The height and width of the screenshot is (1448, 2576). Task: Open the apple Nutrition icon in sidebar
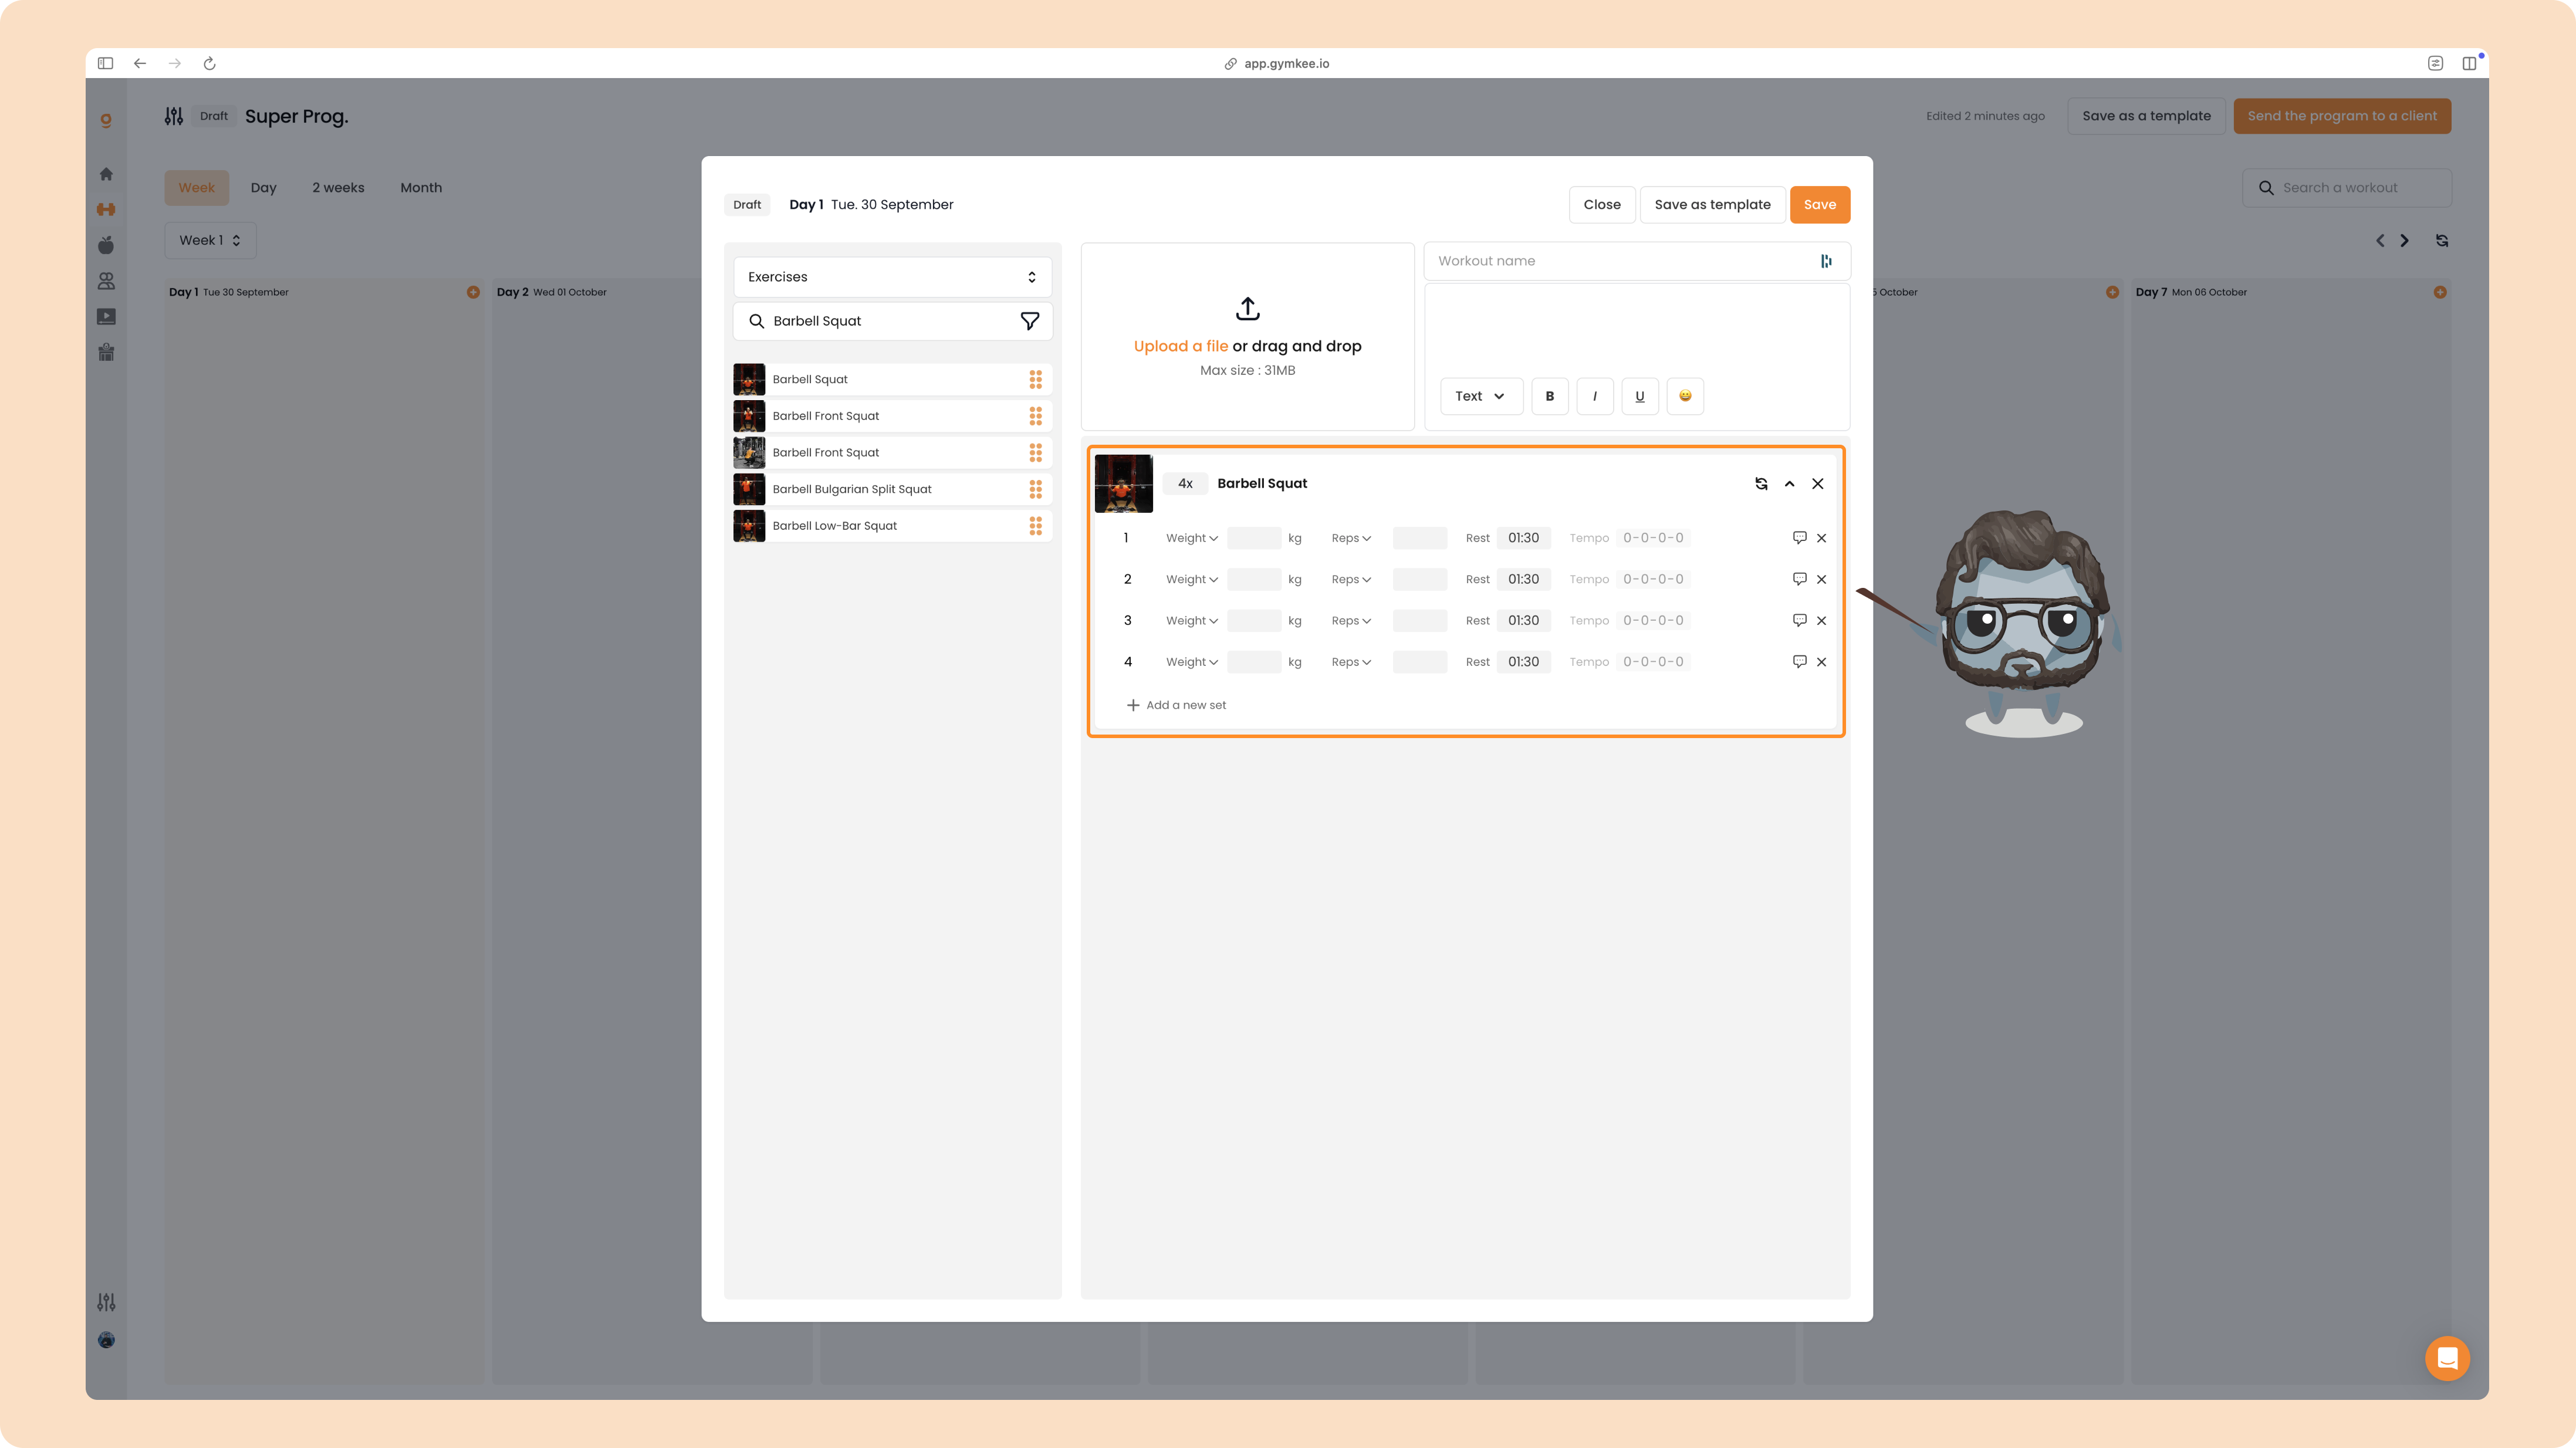click(x=106, y=245)
